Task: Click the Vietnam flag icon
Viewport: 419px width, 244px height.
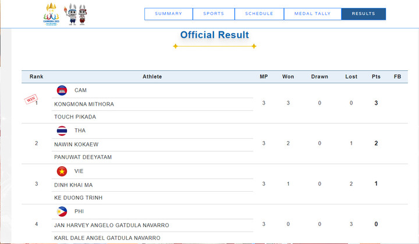Action: (x=62, y=171)
